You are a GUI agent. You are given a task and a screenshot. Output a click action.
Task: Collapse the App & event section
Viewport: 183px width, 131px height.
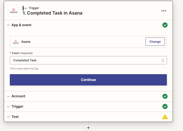pos(8,25)
